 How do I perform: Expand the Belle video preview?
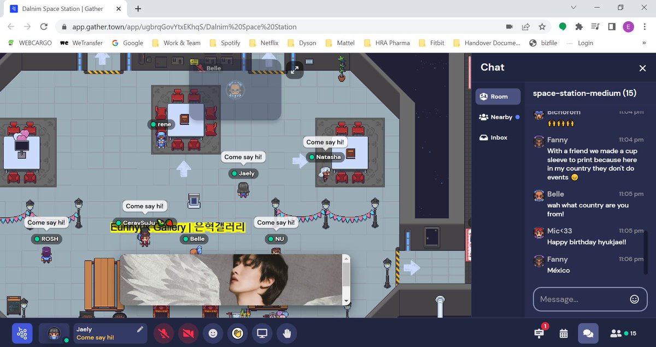pos(294,69)
